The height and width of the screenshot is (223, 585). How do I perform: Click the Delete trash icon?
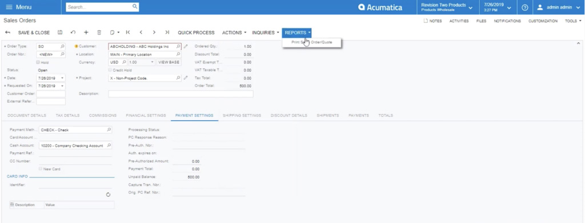click(x=99, y=33)
